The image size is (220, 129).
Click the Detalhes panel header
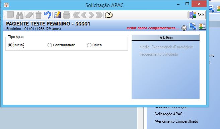[165, 38]
